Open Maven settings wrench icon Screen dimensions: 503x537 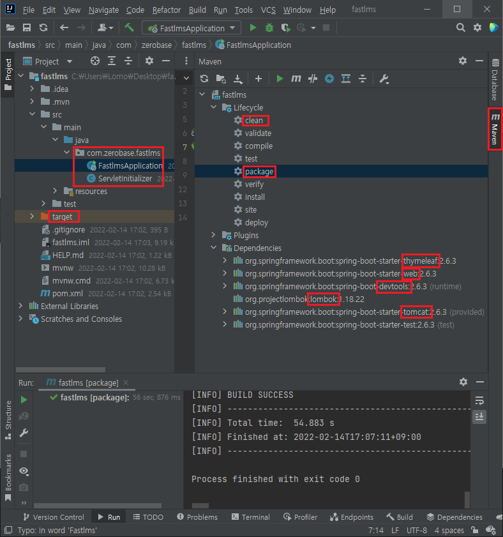384,79
